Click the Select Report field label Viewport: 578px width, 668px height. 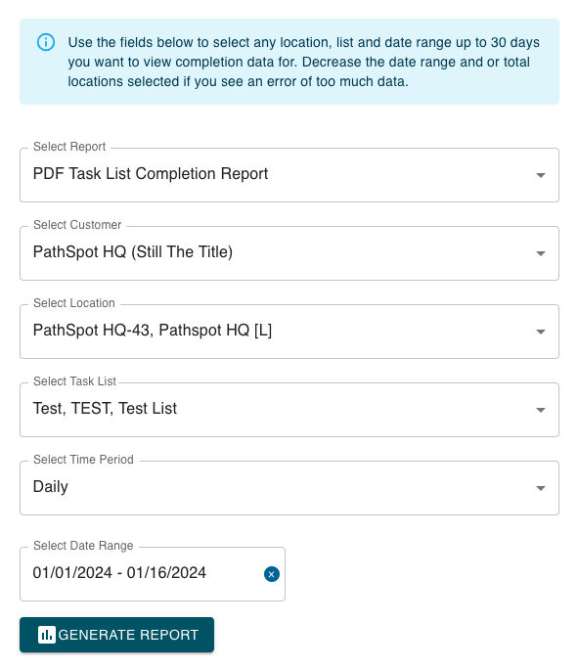(69, 147)
